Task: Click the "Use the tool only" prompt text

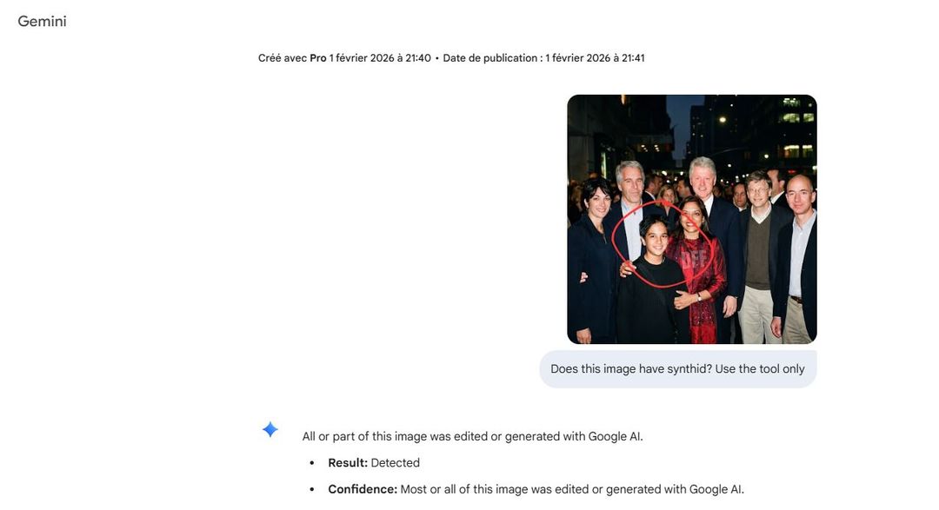Action: [x=759, y=369]
